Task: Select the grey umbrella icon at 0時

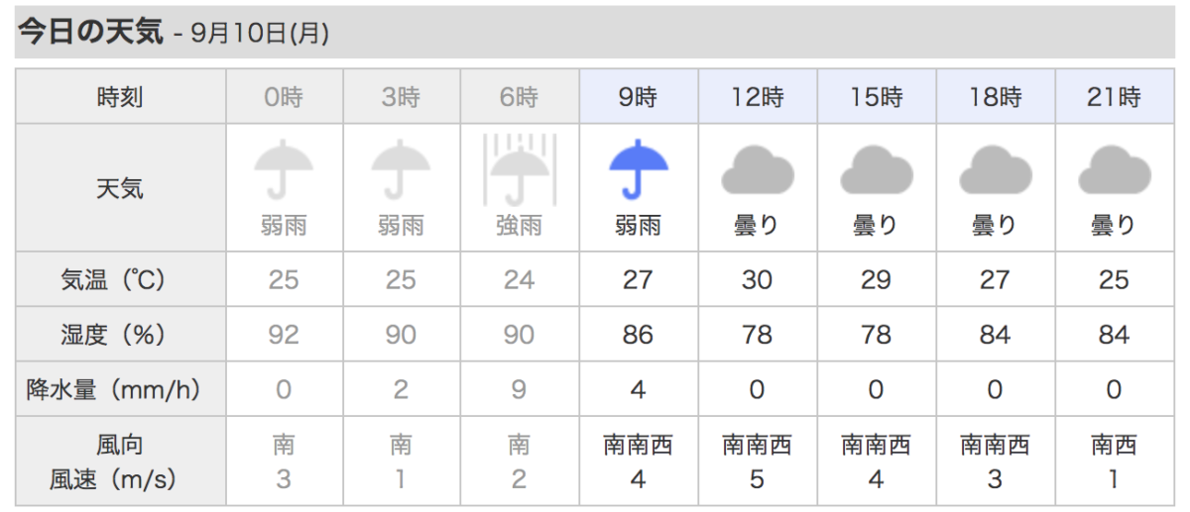Action: (284, 169)
